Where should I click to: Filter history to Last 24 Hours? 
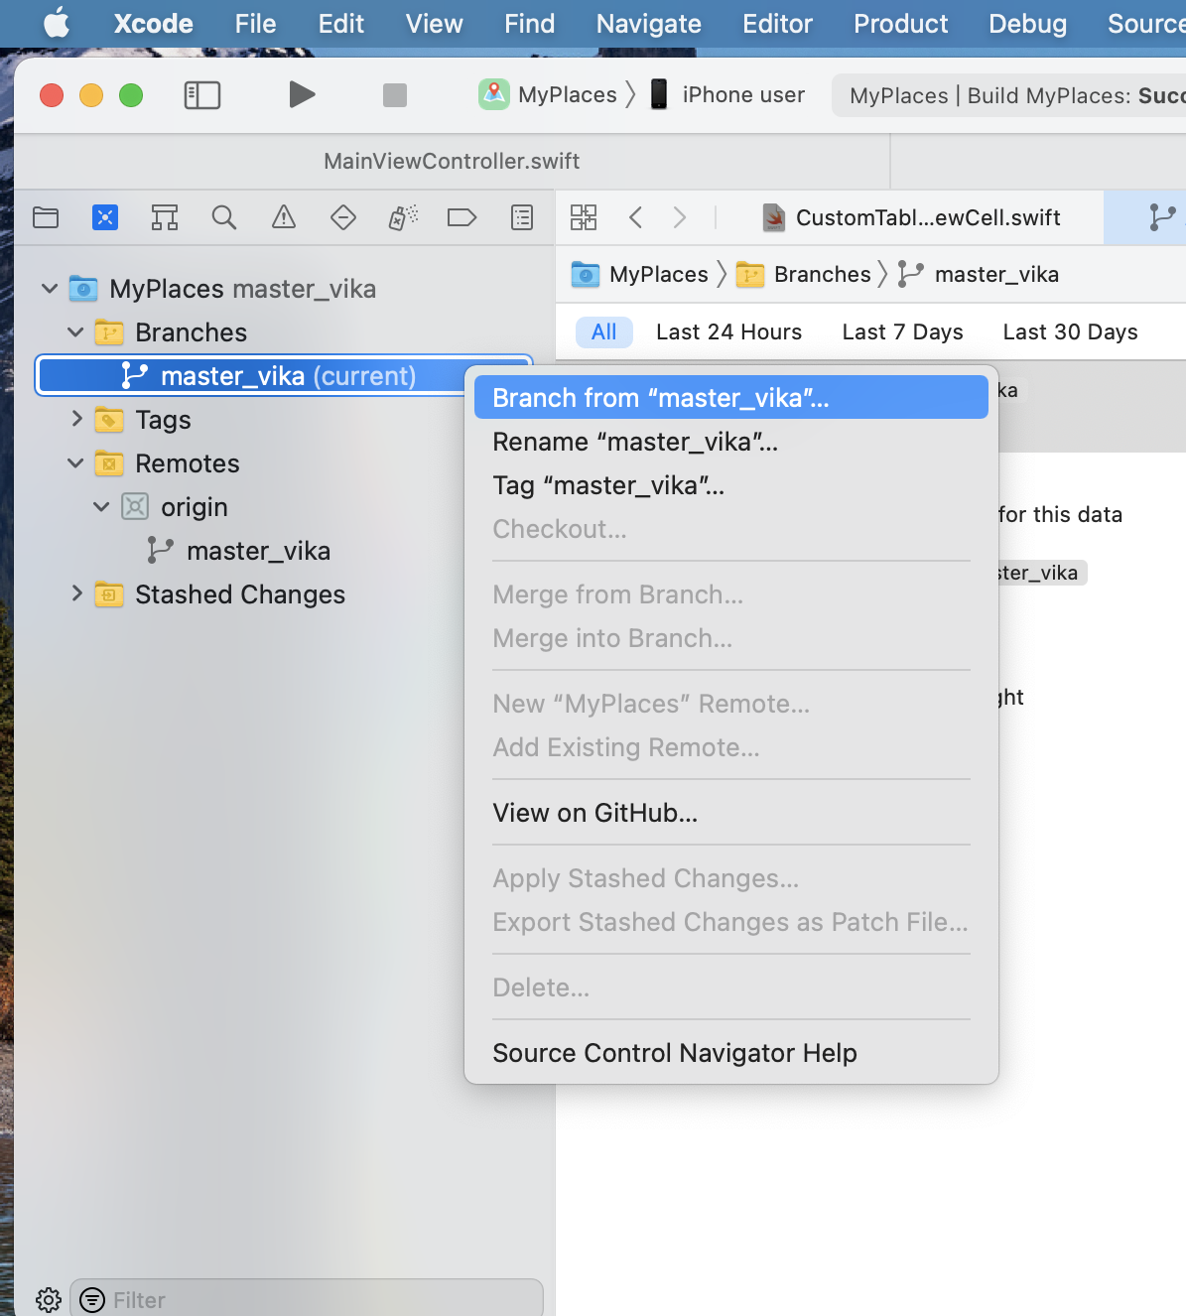[x=728, y=331]
